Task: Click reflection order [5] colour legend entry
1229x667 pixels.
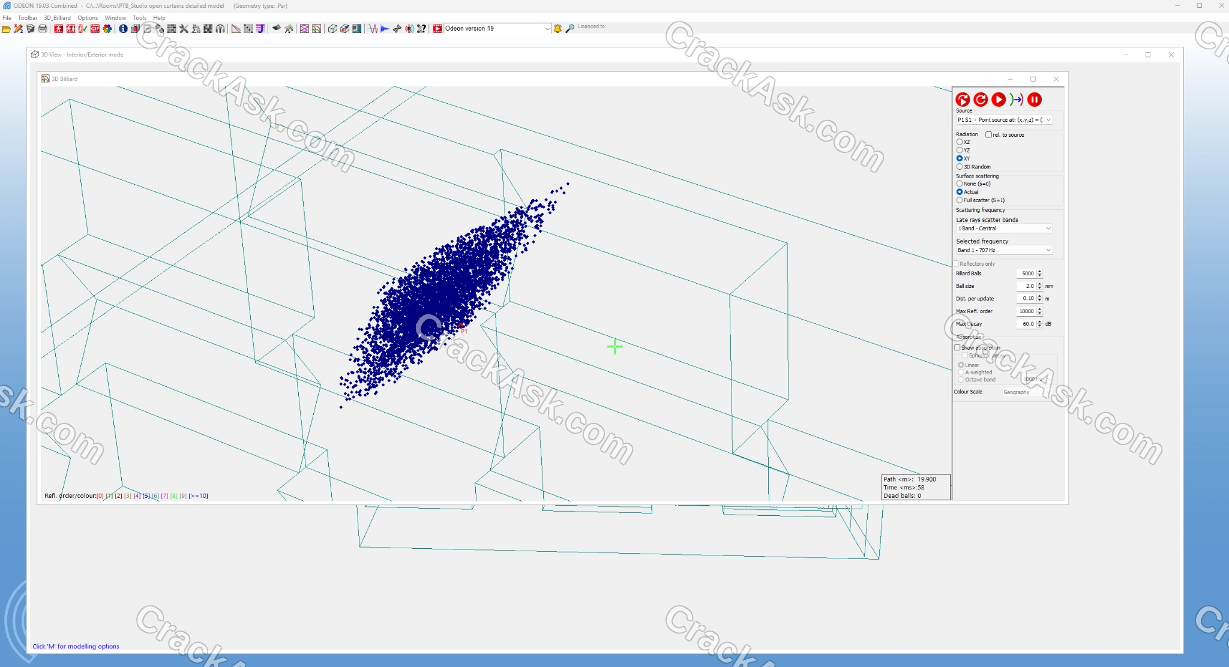Action: 146,496
